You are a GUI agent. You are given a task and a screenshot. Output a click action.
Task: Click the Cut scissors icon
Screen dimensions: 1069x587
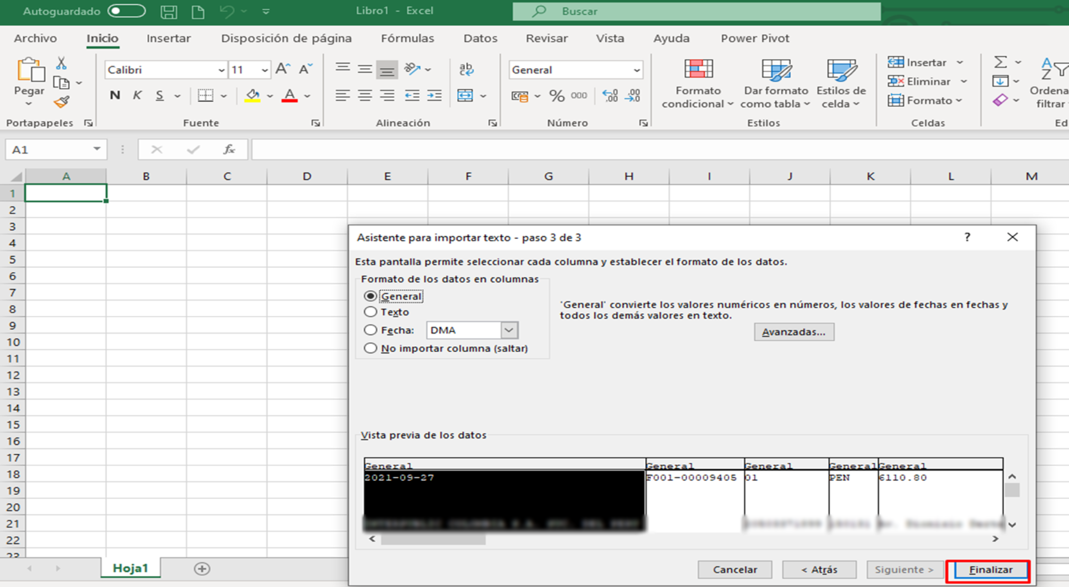(61, 63)
